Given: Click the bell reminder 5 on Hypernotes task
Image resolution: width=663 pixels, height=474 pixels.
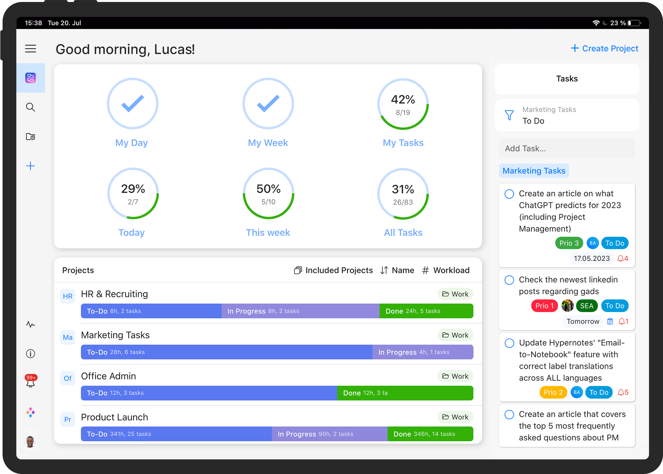Looking at the screenshot, I should point(623,393).
